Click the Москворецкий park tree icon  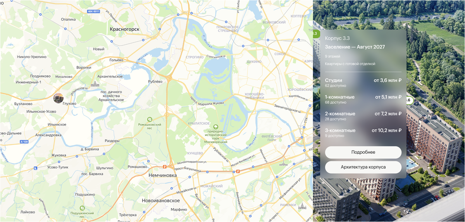[216, 127]
